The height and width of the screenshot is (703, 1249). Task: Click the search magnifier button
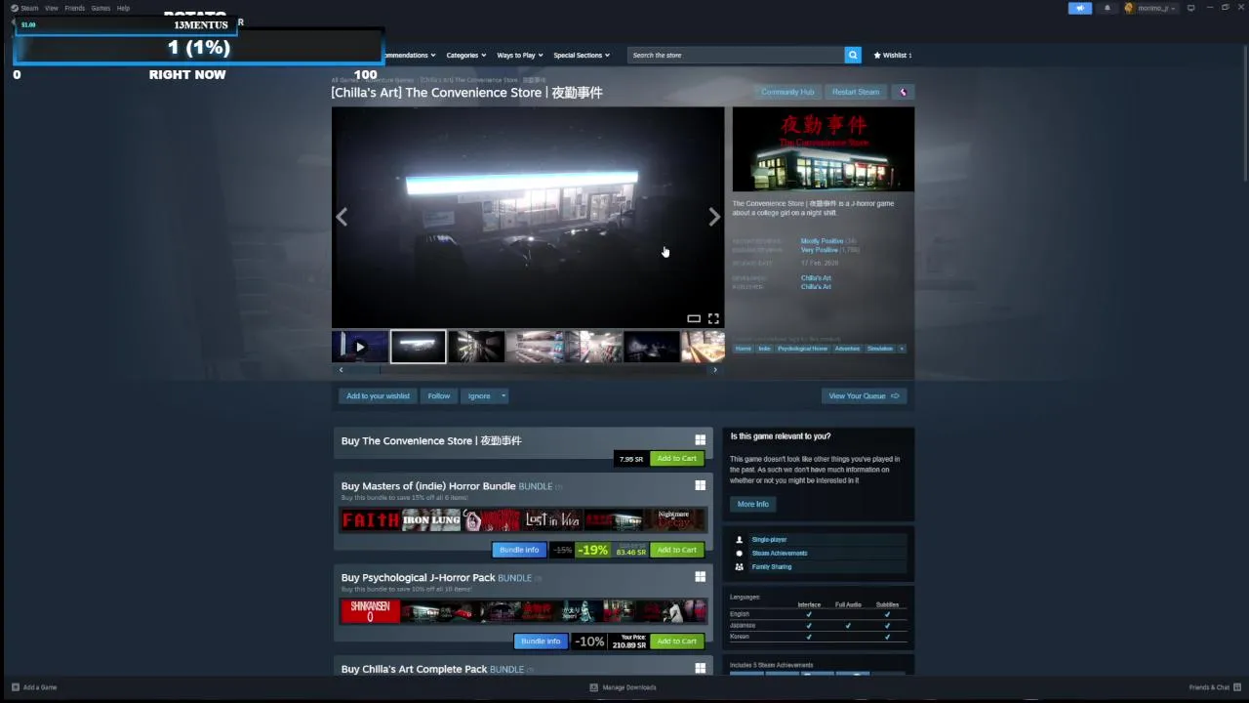click(x=853, y=55)
